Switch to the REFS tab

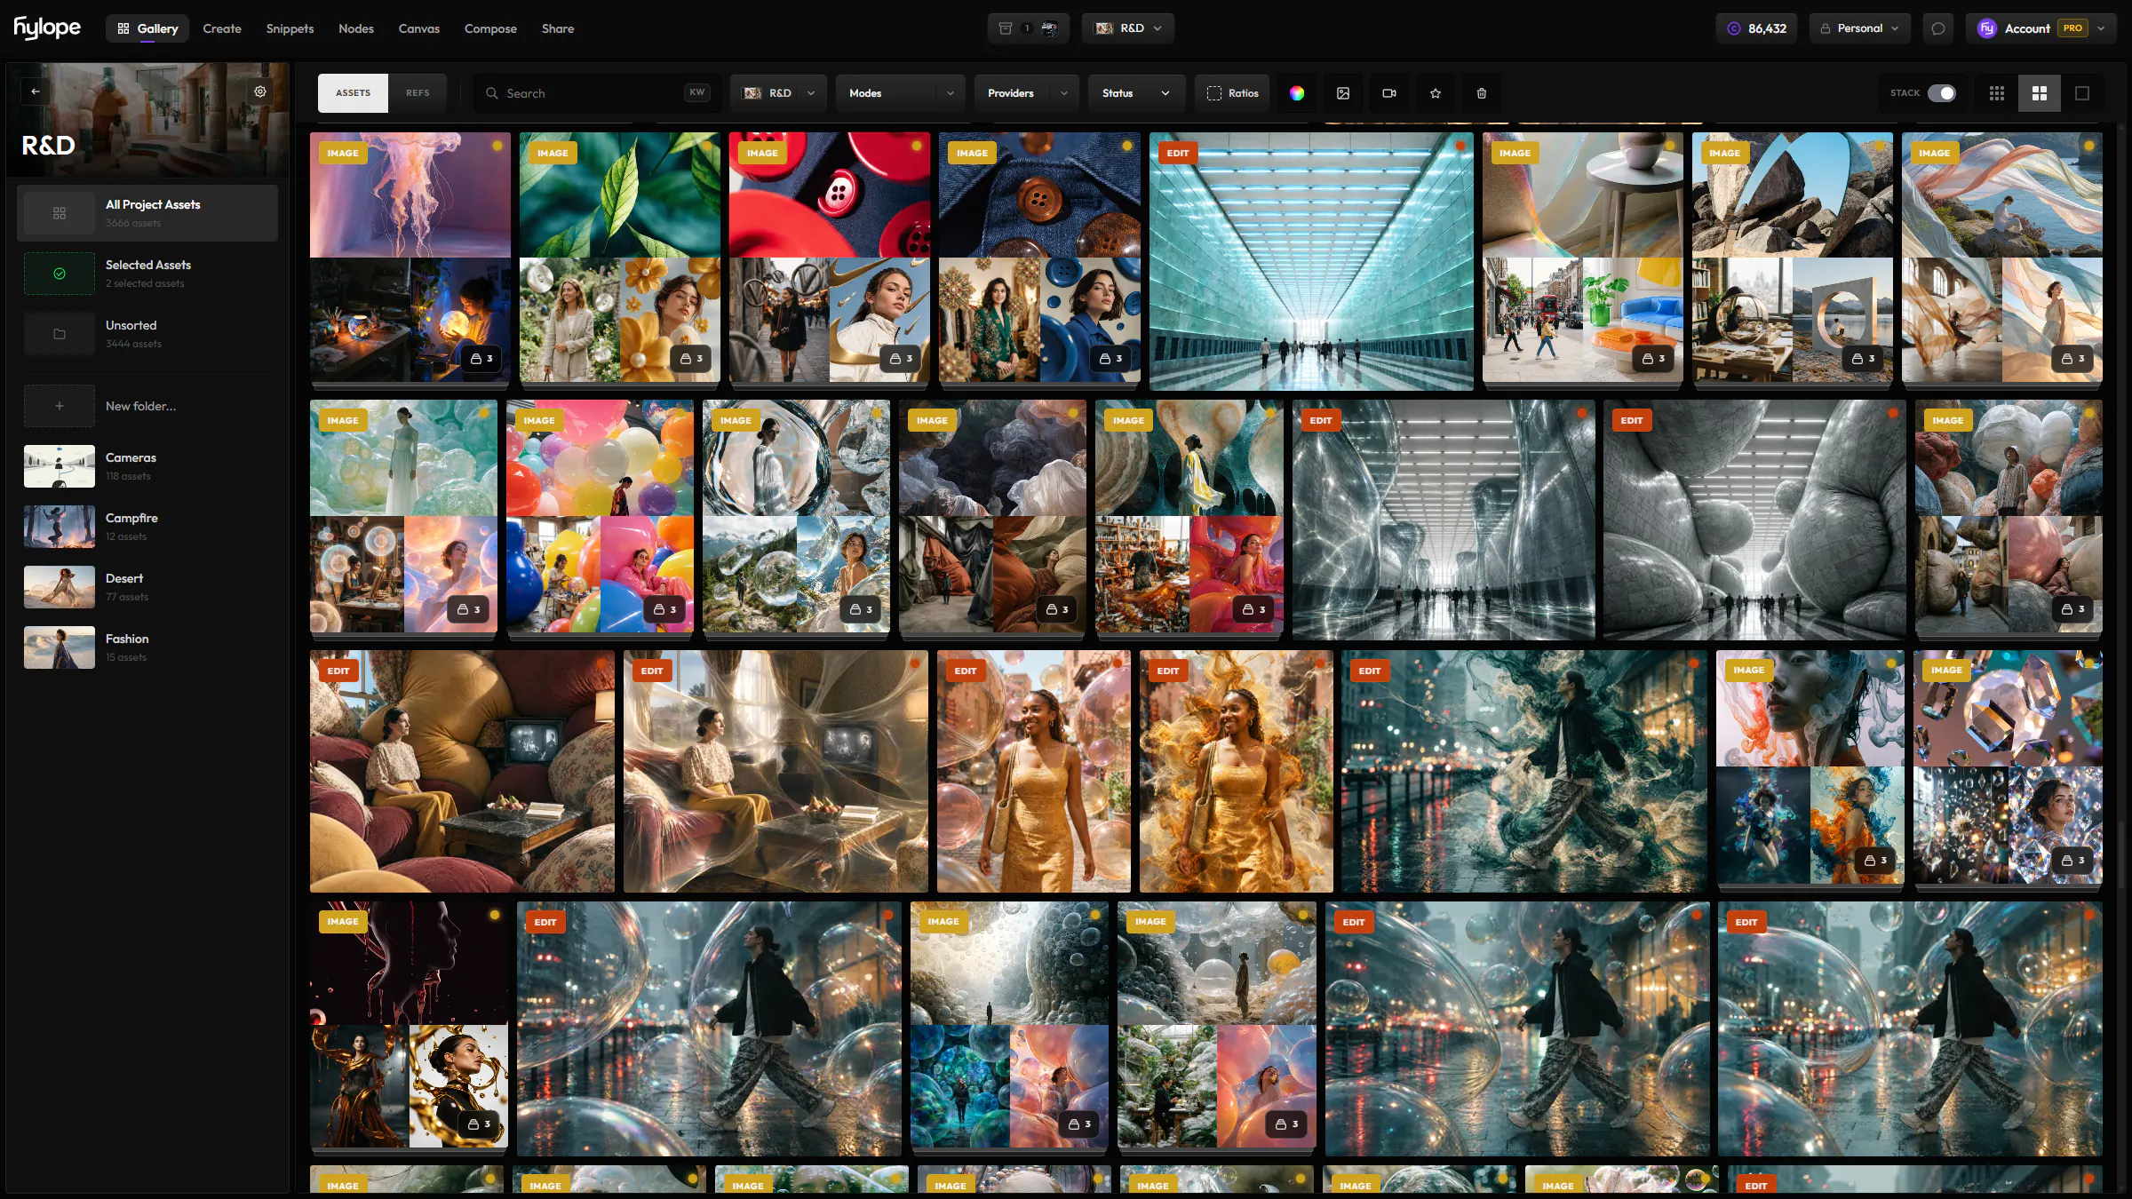click(418, 93)
